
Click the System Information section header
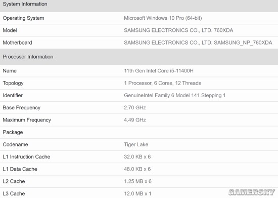click(25, 4)
